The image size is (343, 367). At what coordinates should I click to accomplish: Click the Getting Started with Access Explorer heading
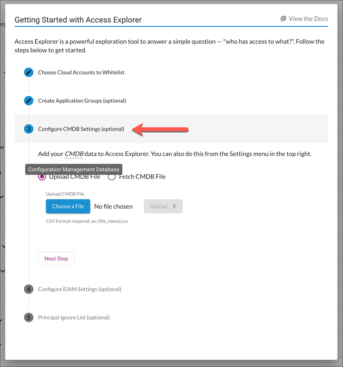tap(78, 20)
